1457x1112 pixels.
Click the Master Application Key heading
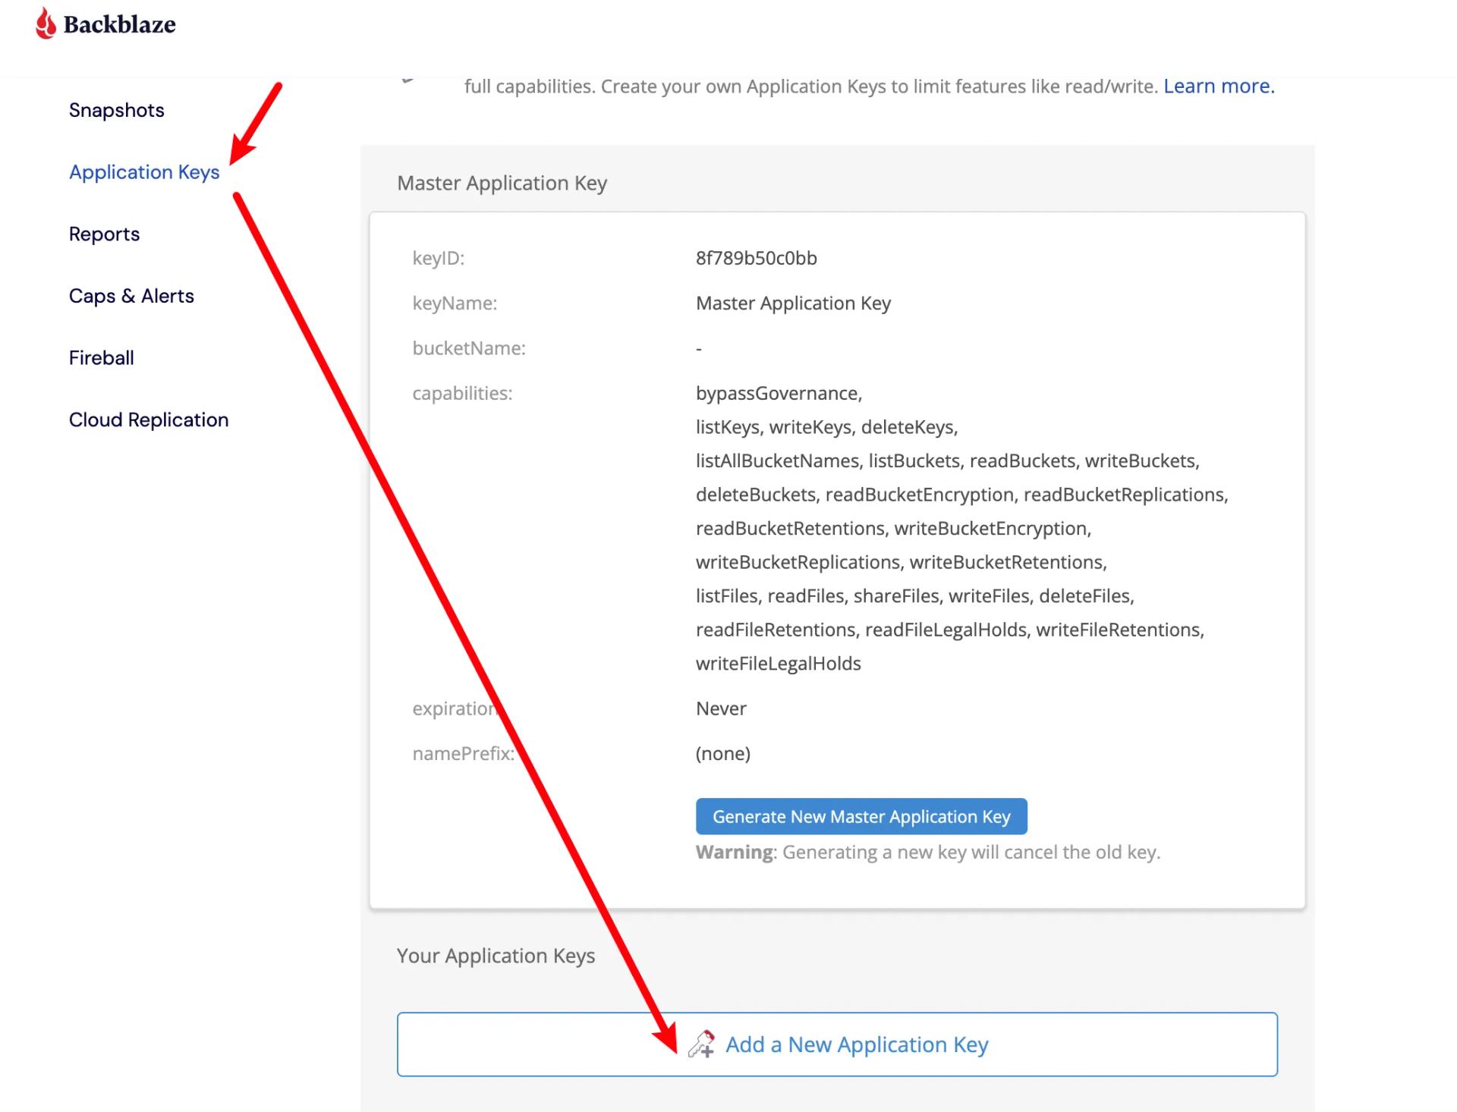pos(502,184)
